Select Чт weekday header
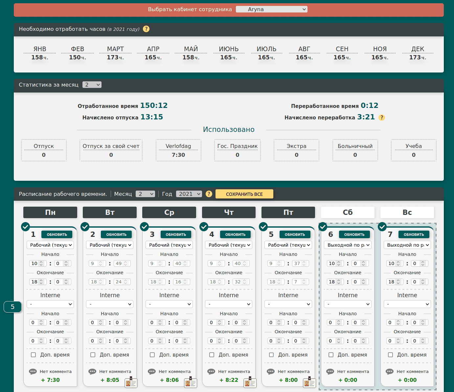This screenshot has width=454, height=392. click(229, 212)
